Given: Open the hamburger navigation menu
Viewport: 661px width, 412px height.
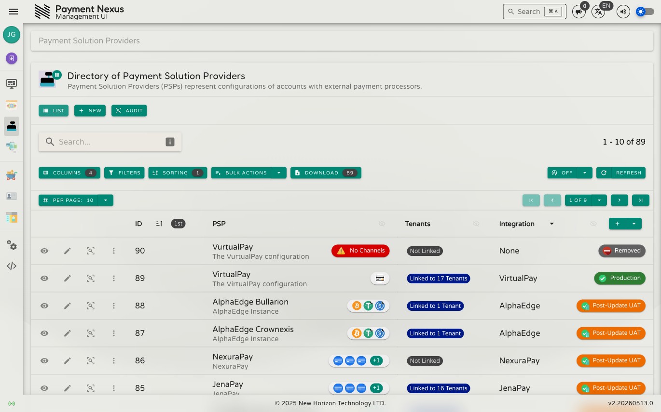Looking at the screenshot, I should tap(14, 12).
